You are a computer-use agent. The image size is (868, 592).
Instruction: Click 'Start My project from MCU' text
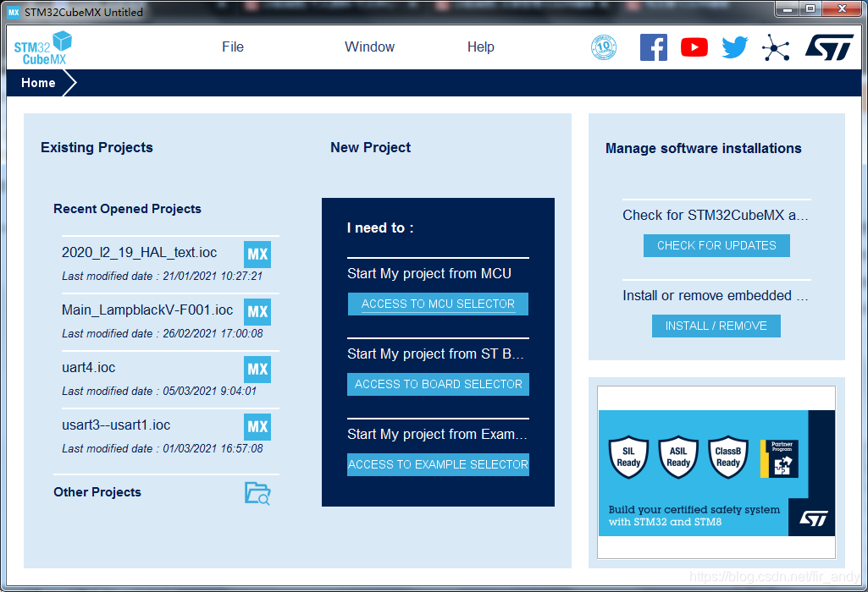(429, 274)
